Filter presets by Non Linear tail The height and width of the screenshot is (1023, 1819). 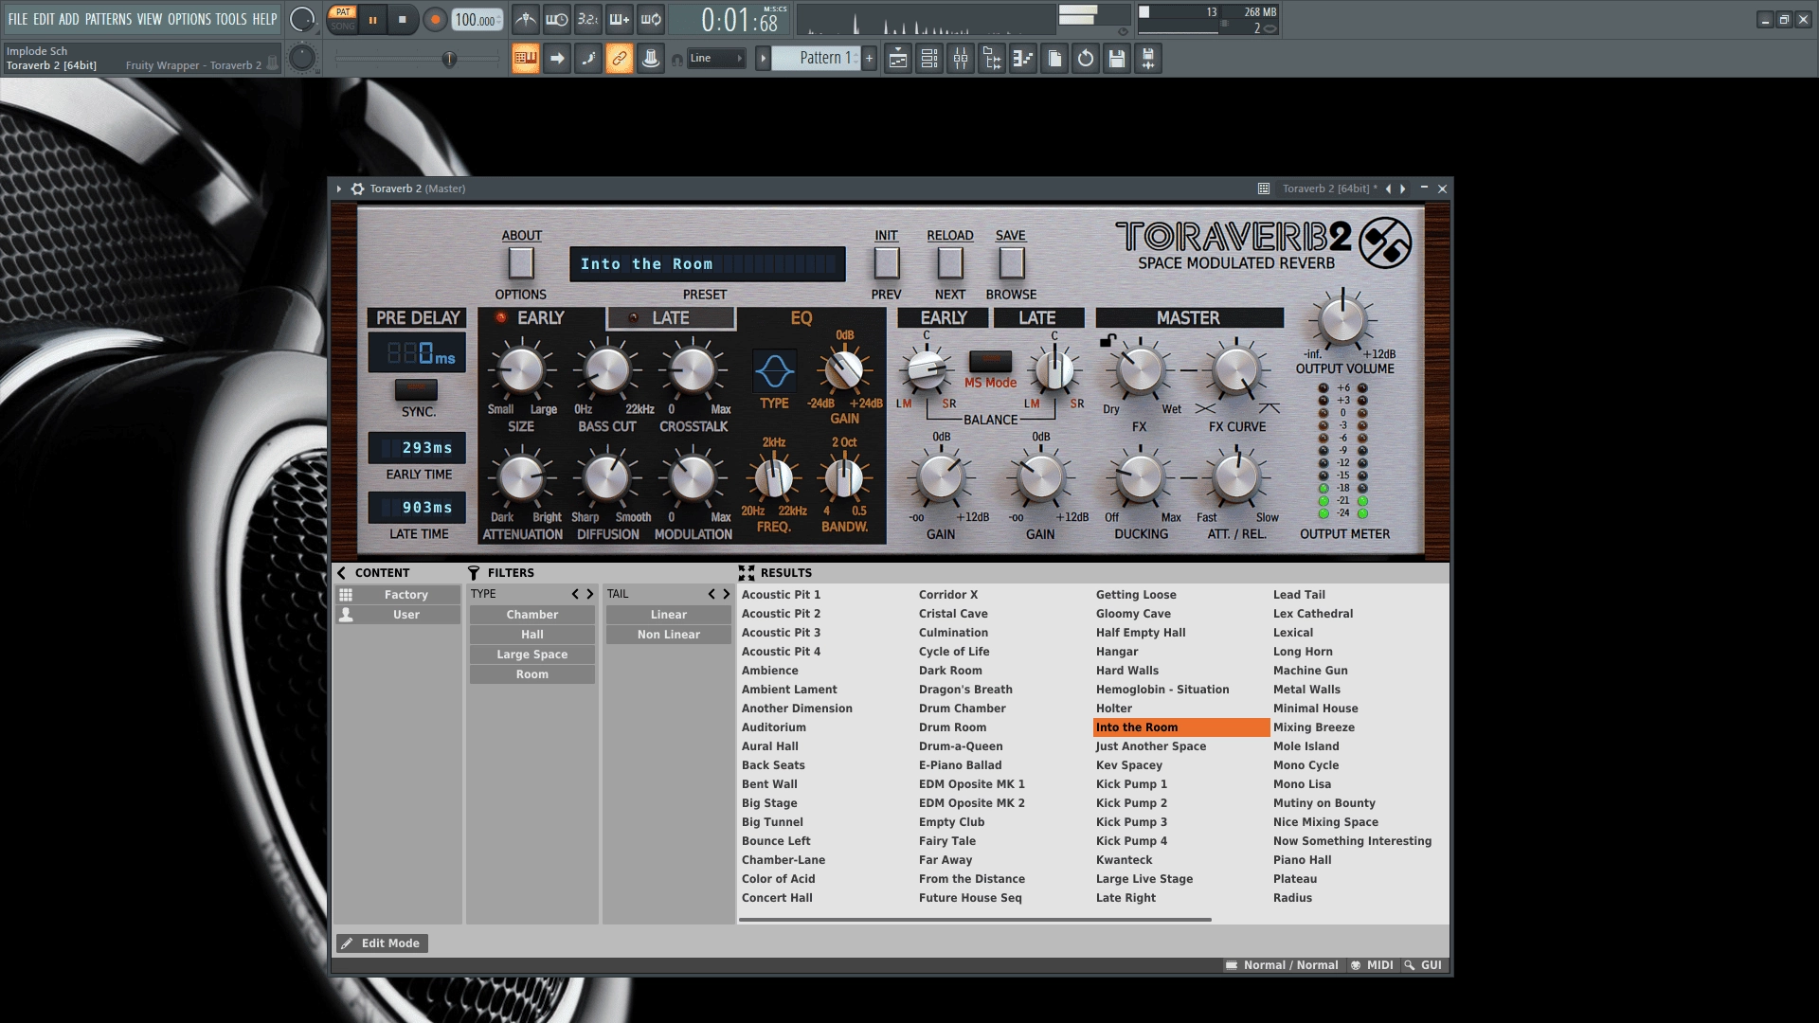pos(669,635)
